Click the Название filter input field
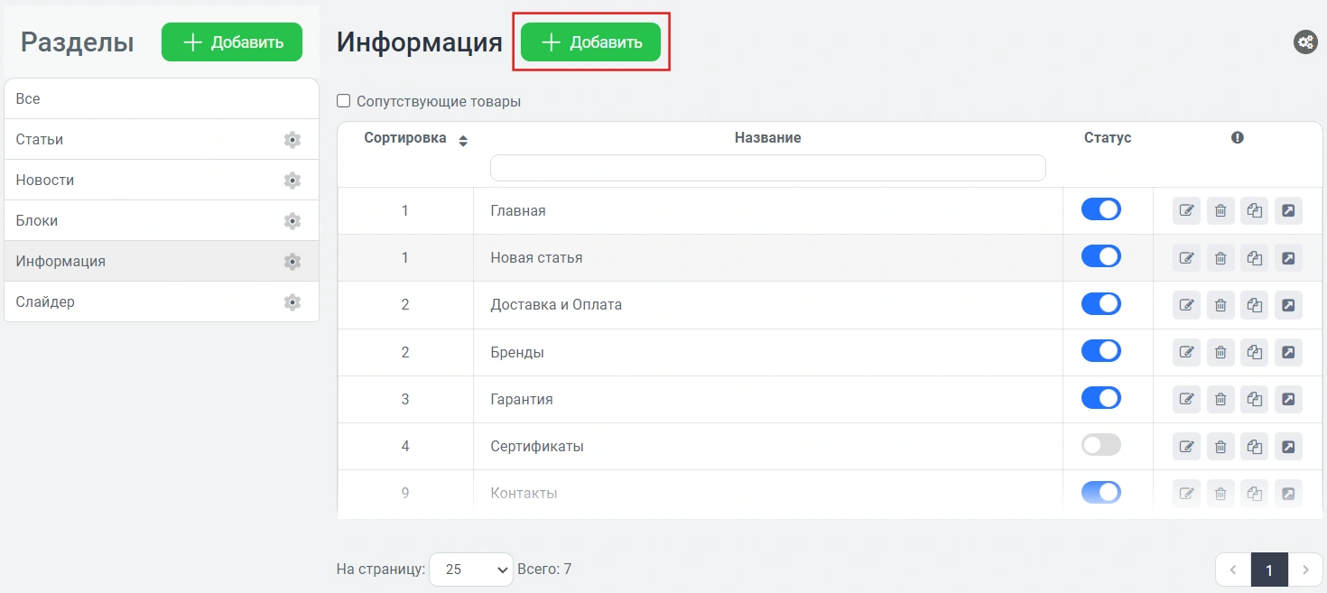Viewport: 1327px width, 593px height. point(767,168)
